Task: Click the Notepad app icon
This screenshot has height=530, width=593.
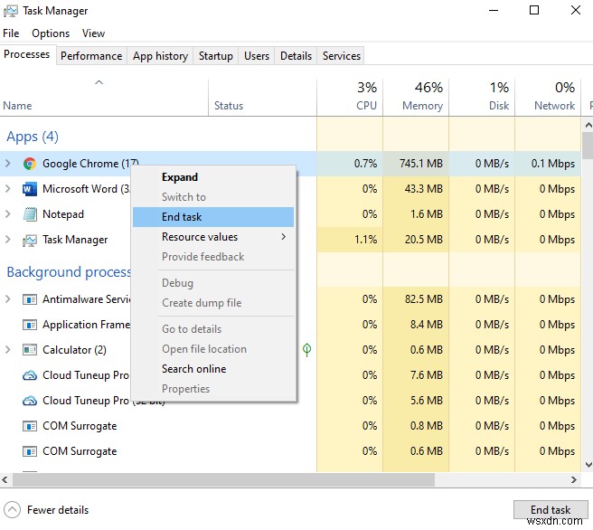Action: pyautogui.click(x=30, y=214)
